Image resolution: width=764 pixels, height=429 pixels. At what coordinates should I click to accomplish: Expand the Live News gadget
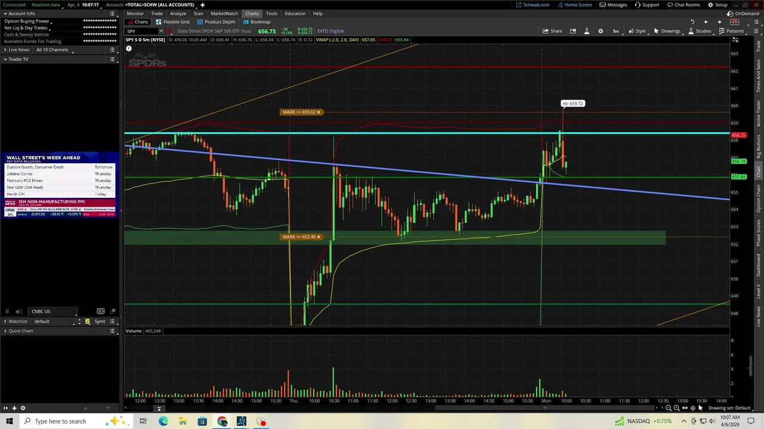(5, 49)
